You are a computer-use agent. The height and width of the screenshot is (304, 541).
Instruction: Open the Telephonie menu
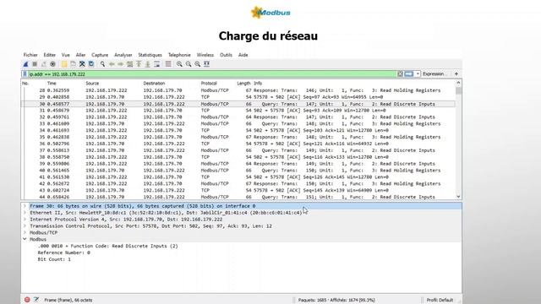coord(179,55)
